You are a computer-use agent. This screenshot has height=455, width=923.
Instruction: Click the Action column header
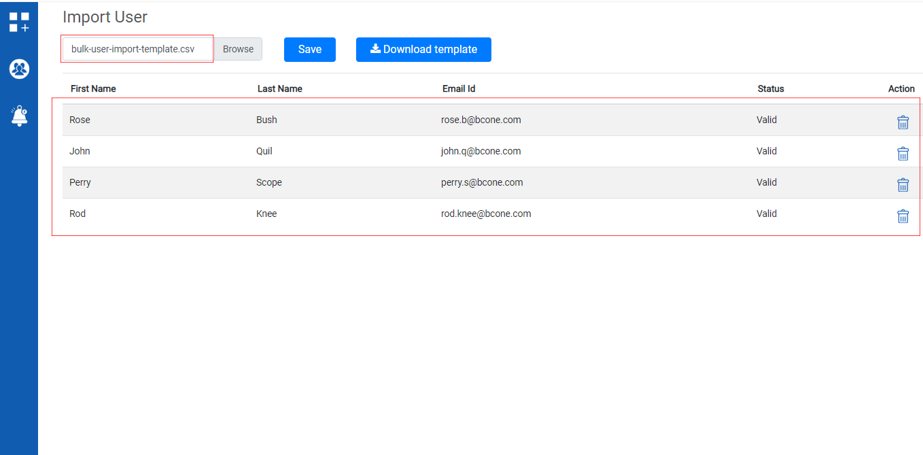click(901, 89)
